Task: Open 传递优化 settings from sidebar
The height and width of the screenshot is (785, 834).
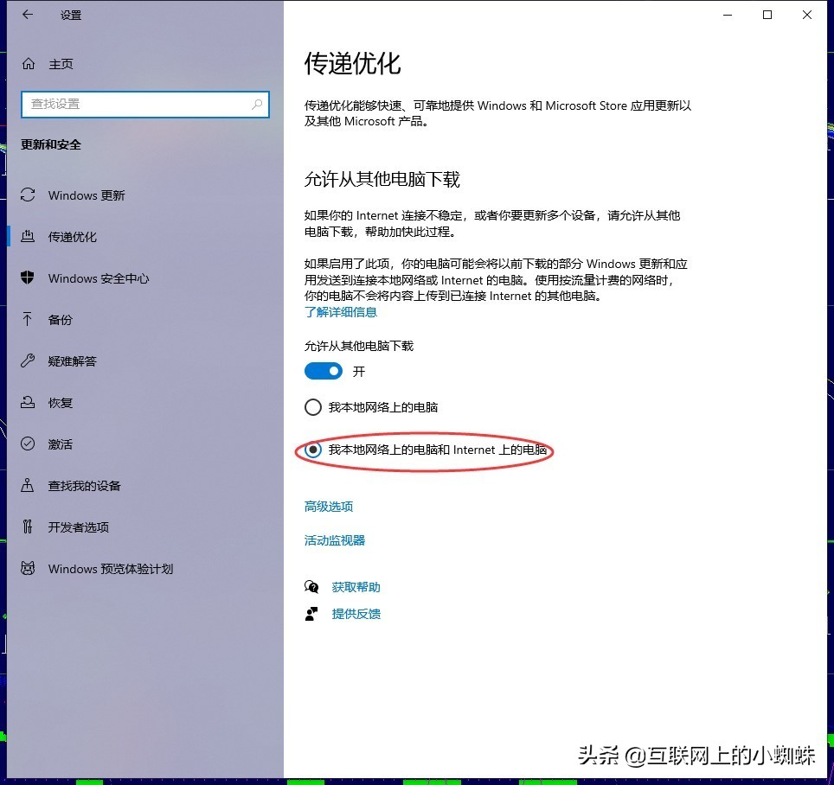Action: [x=72, y=237]
